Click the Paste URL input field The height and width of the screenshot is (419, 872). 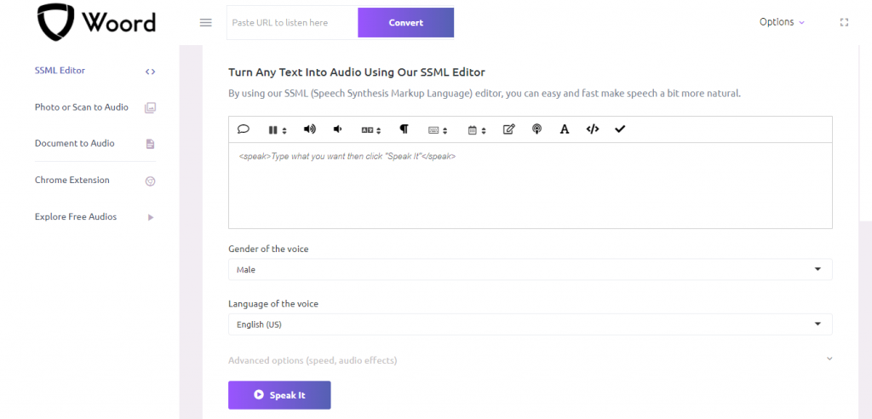coord(292,23)
